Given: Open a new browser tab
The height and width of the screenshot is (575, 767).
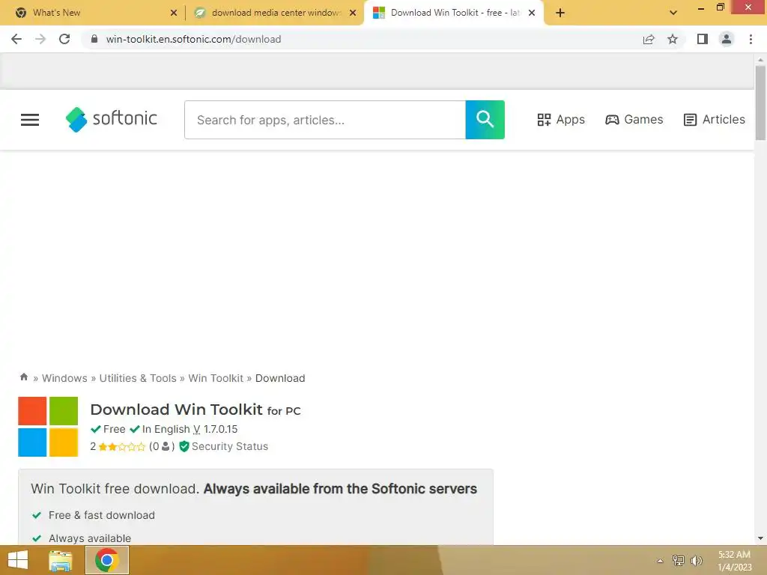Looking at the screenshot, I should click(x=560, y=13).
